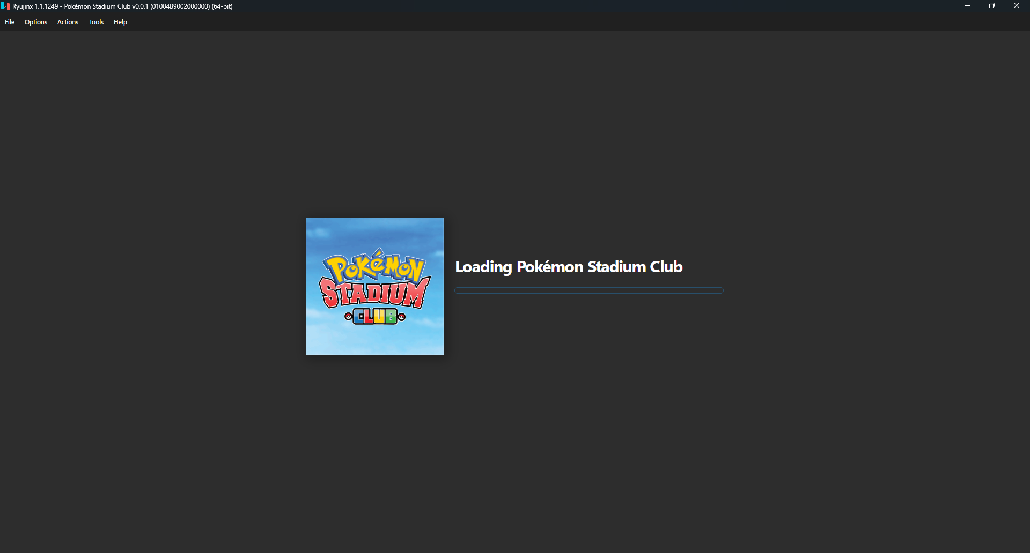This screenshot has height=553, width=1030.
Task: Click the left Poké Ball in the logo
Action: pyautogui.click(x=348, y=317)
